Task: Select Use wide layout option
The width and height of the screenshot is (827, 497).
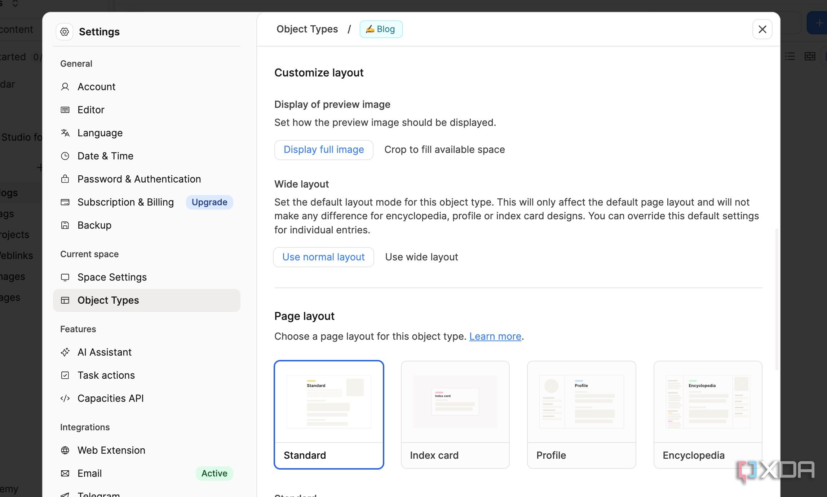Action: pyautogui.click(x=421, y=257)
